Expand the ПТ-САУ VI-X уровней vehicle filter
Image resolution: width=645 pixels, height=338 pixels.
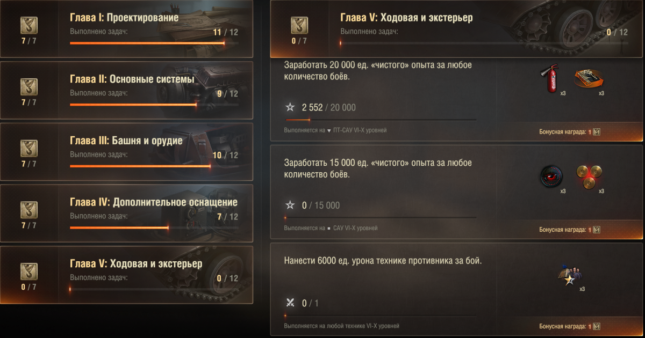(x=356, y=130)
